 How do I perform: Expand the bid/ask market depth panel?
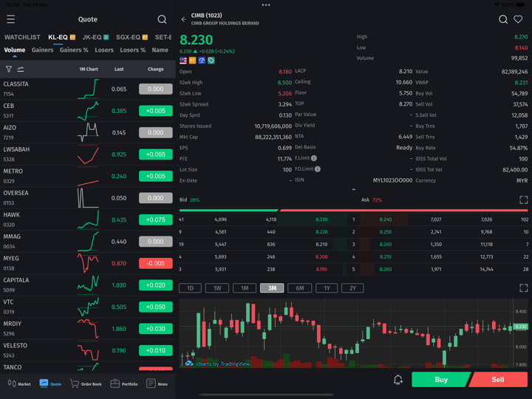tap(523, 200)
